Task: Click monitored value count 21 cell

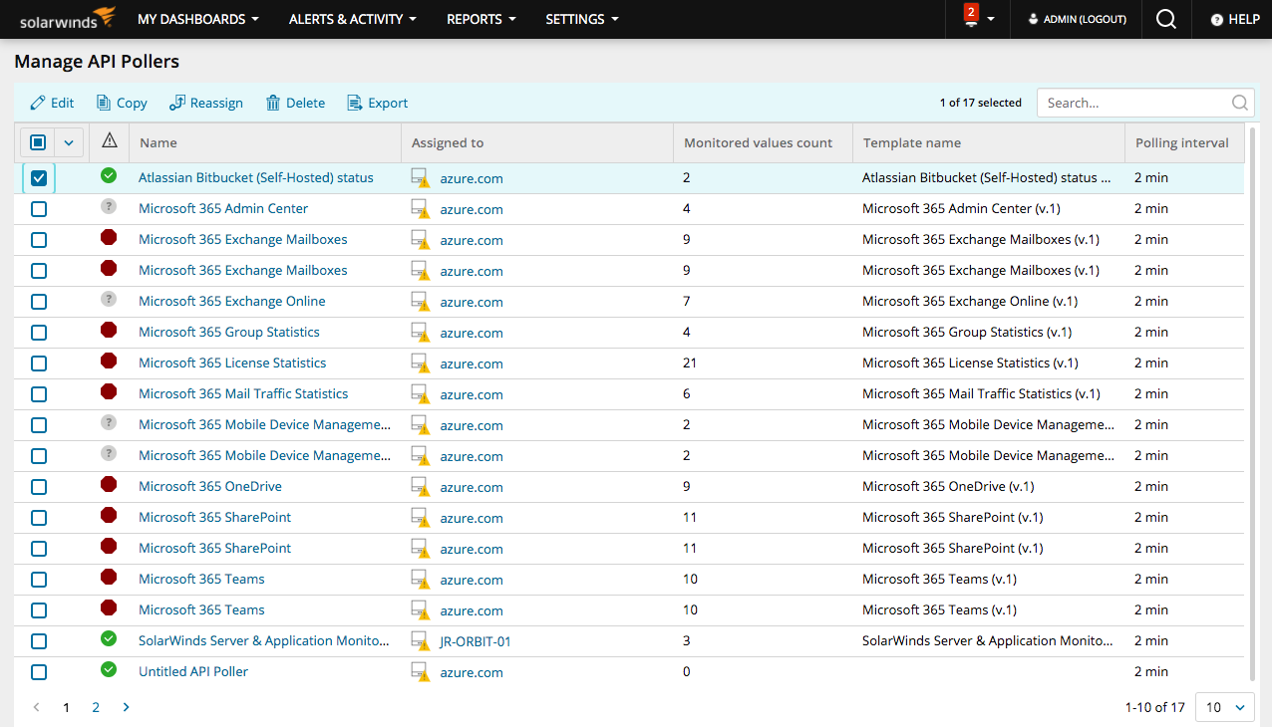Action: 690,363
